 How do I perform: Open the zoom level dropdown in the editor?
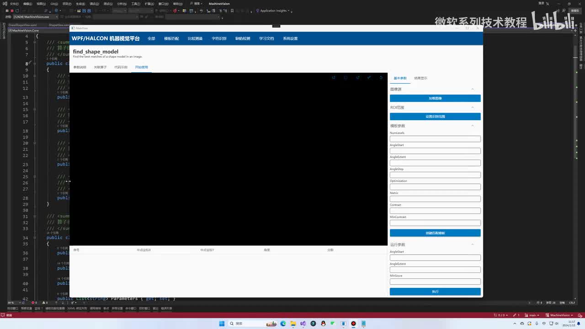coord(13,302)
